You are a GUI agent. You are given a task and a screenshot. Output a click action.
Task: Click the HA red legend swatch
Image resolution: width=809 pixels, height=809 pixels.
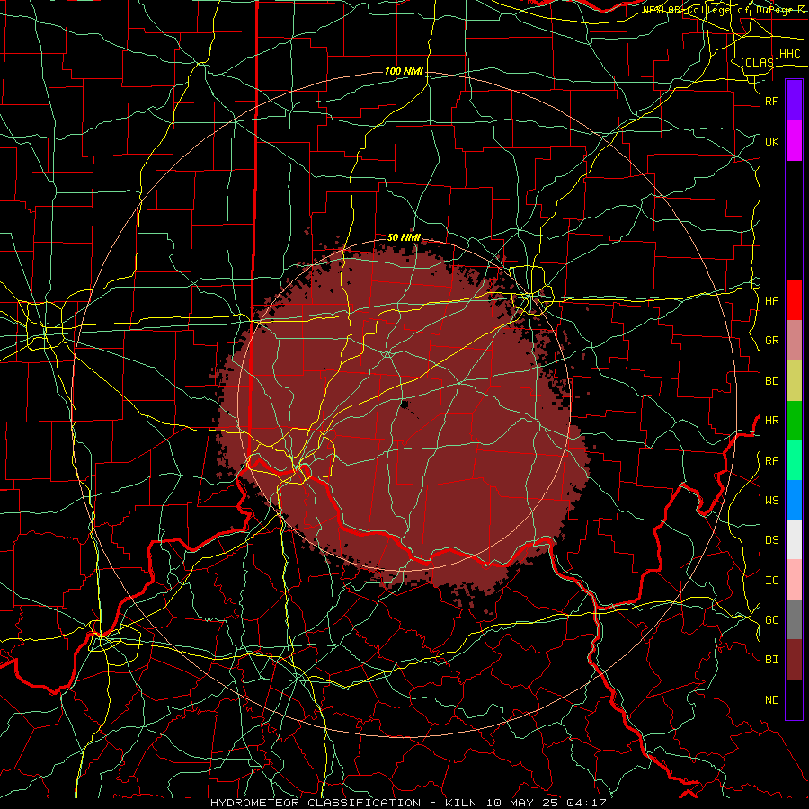[794, 300]
